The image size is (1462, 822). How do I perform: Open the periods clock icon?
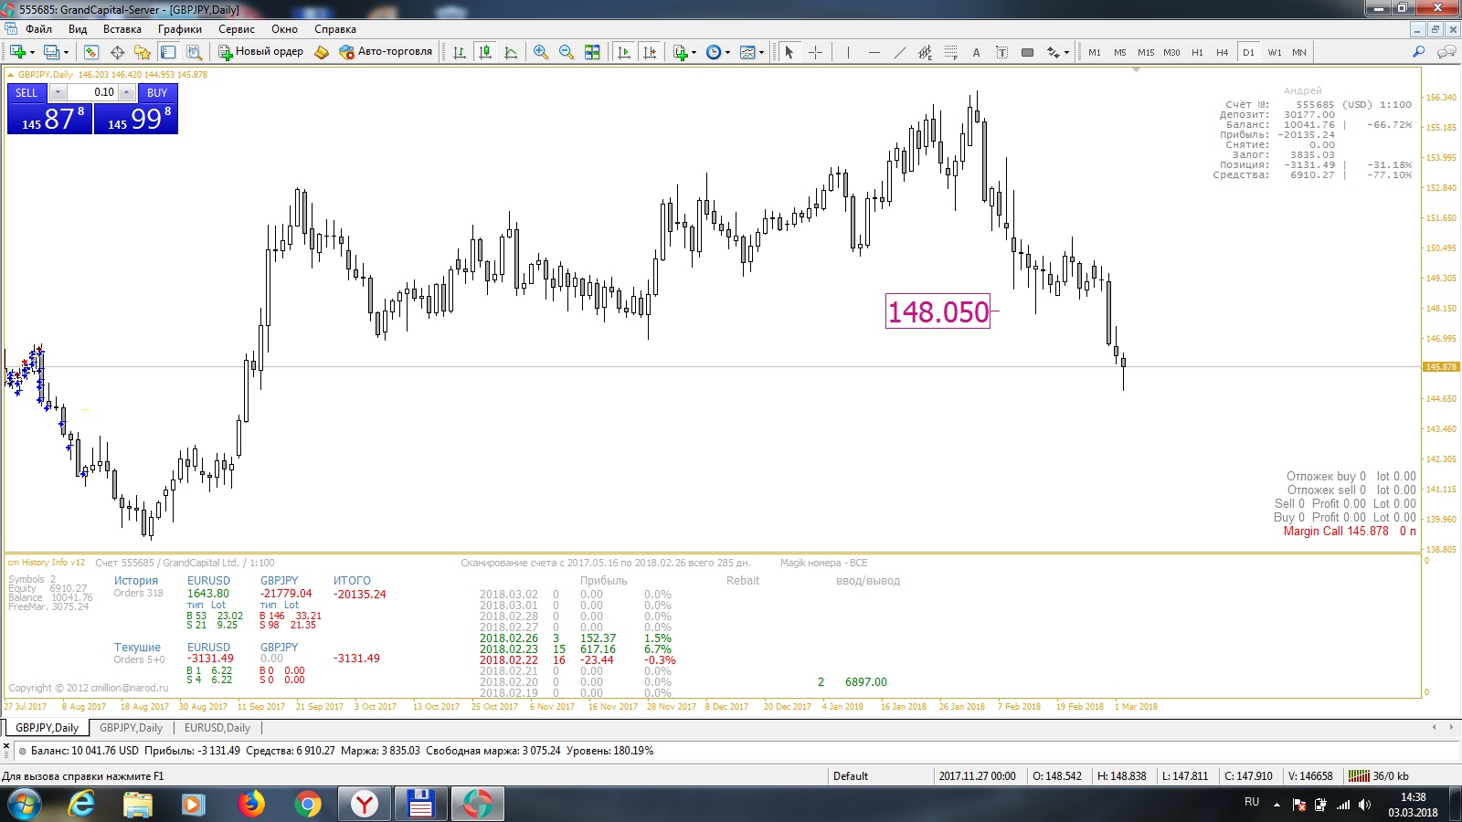714,52
